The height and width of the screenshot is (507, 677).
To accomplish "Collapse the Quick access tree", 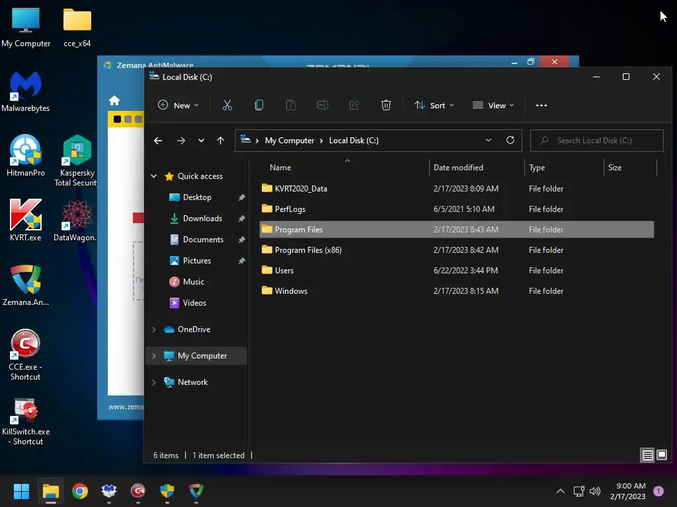I will [x=153, y=176].
